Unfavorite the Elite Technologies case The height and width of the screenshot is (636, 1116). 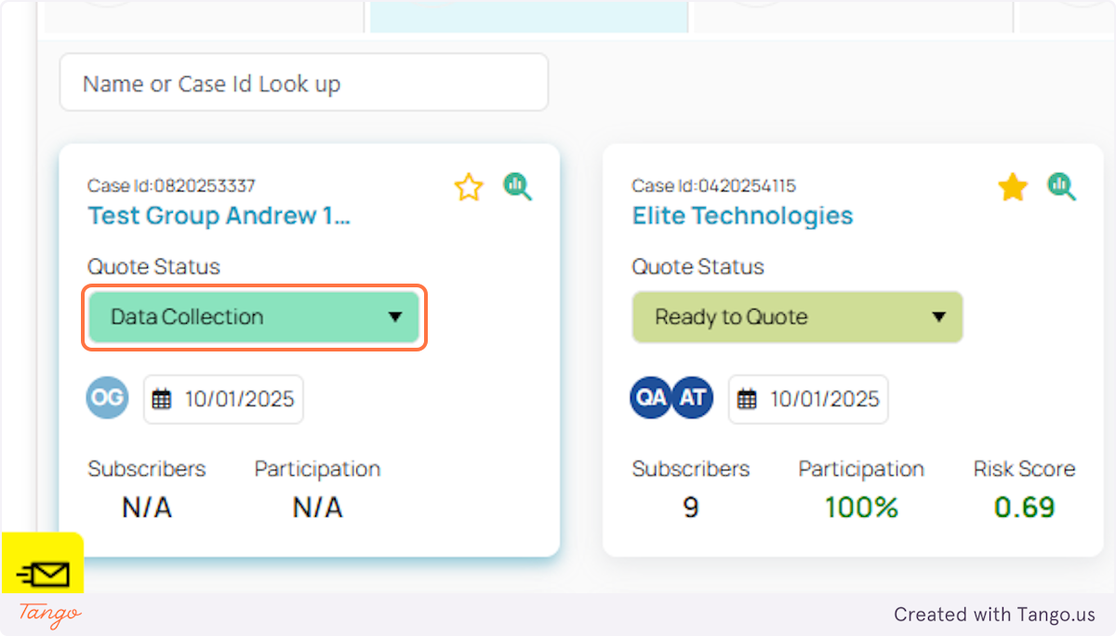(1013, 187)
